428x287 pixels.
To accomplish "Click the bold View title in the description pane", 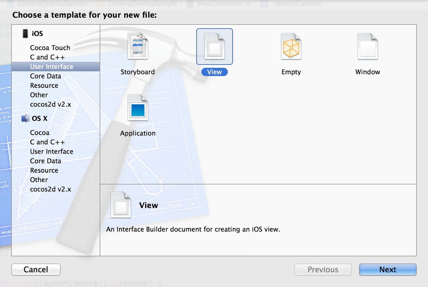I will coord(148,205).
